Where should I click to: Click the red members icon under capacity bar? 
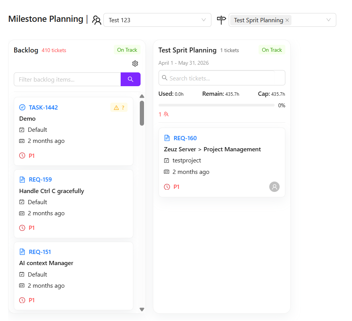tap(166, 114)
